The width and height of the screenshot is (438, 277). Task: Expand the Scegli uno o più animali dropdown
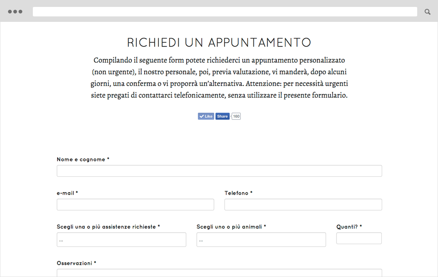click(261, 240)
